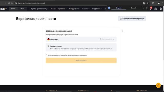Open the support headset chat button
The height and width of the screenshot is (92, 164).
[158, 85]
